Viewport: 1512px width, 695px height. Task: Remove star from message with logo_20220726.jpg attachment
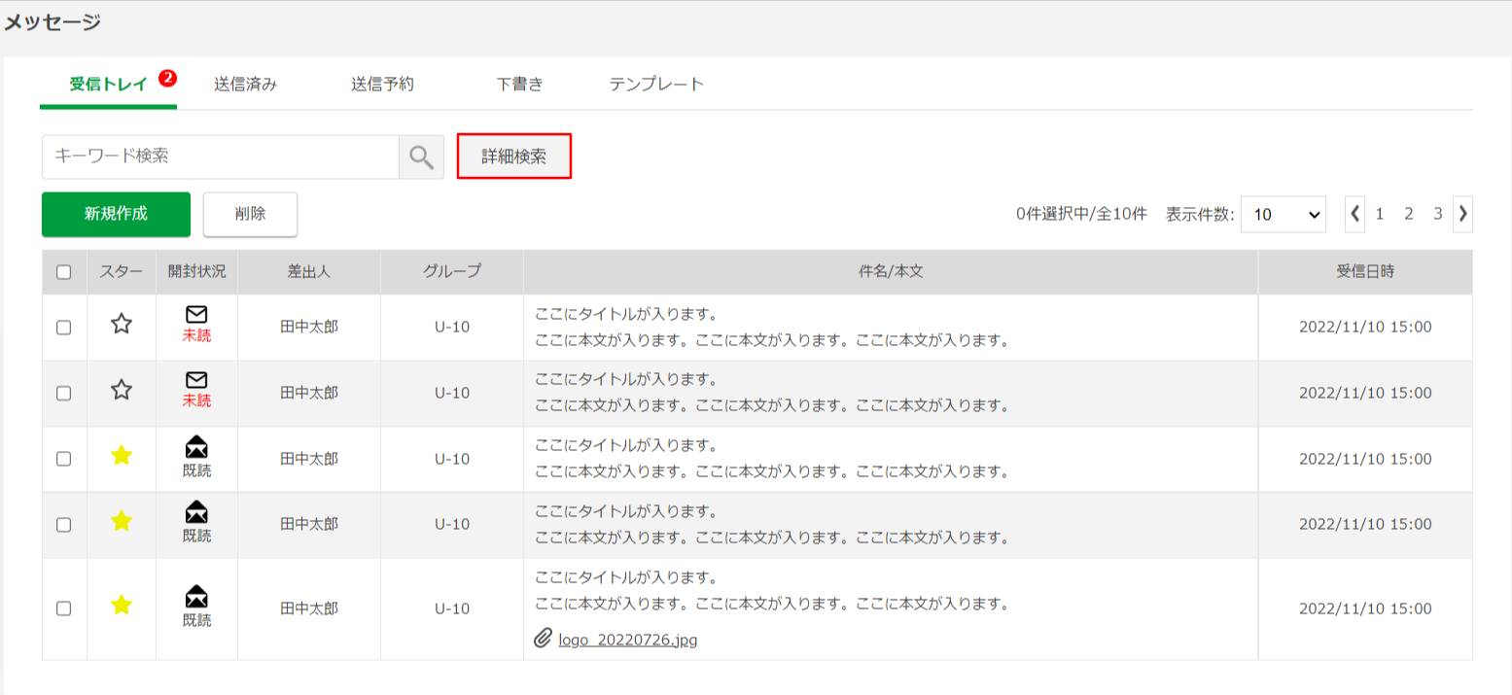122,606
